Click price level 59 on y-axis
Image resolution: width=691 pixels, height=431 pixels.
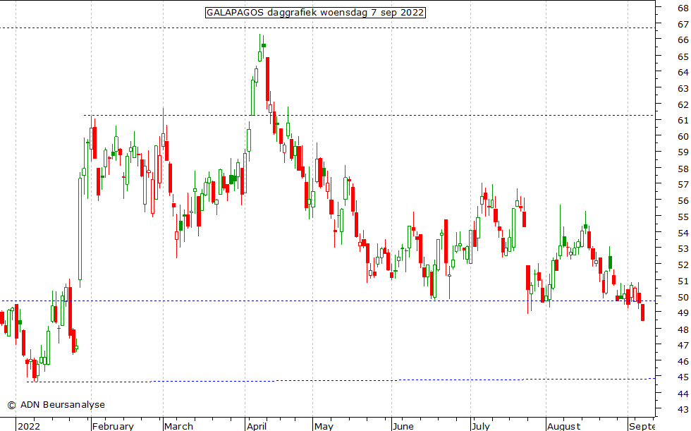(x=683, y=152)
